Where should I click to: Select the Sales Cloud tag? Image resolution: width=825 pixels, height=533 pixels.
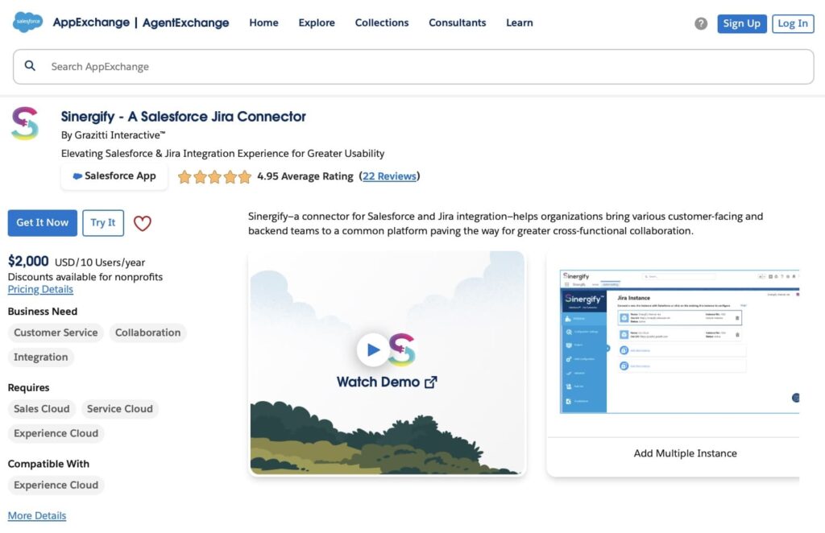tap(42, 409)
